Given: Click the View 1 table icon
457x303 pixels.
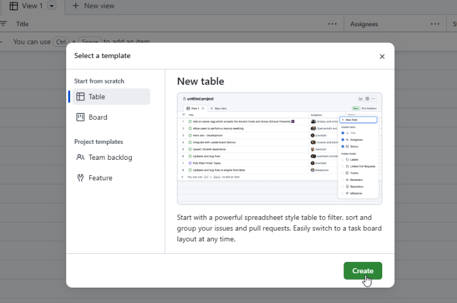Looking at the screenshot, I should tap(14, 6).
